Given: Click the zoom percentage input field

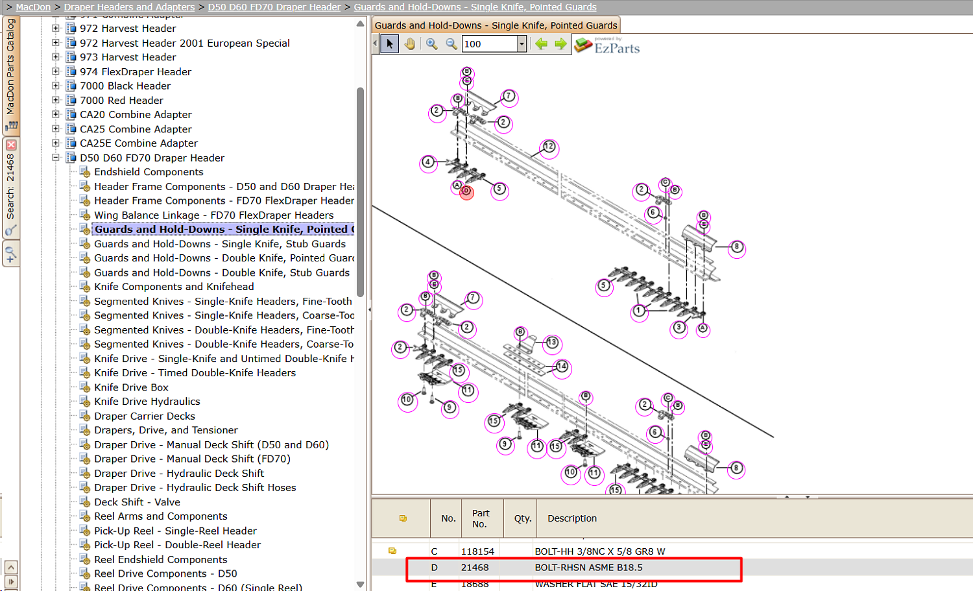Looking at the screenshot, I should pyautogui.click(x=490, y=44).
